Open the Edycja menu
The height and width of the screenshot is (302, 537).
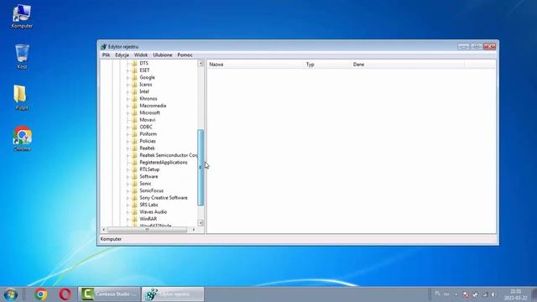pyautogui.click(x=122, y=55)
